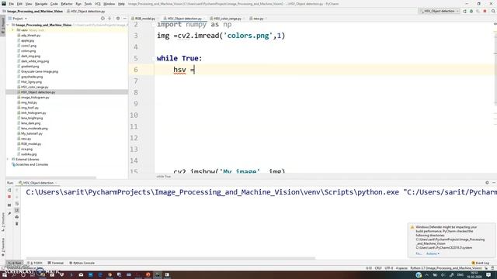The image size is (497, 279).
Task: Click the Structure side panel tab
Action: pos(3,222)
